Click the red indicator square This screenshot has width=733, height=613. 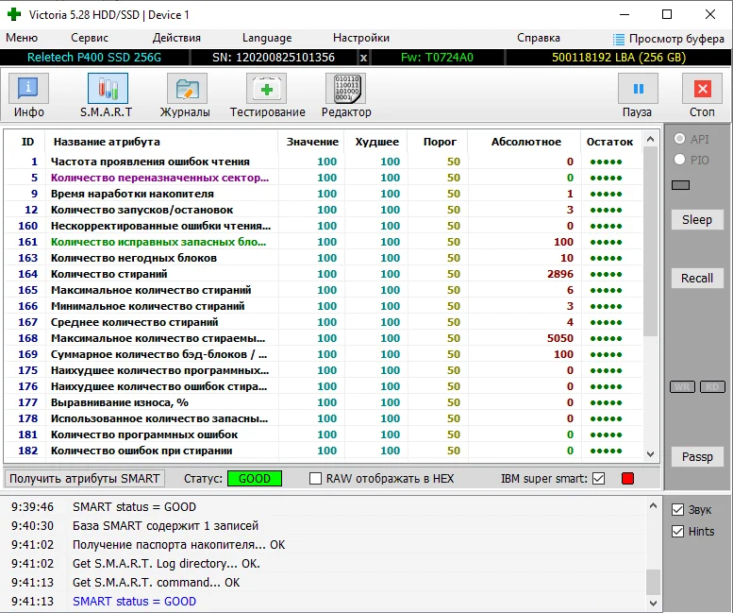point(627,479)
